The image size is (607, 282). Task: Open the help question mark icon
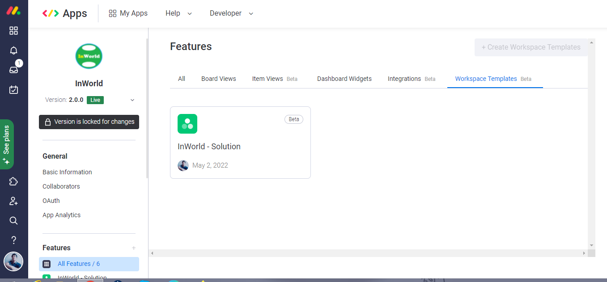(14, 240)
